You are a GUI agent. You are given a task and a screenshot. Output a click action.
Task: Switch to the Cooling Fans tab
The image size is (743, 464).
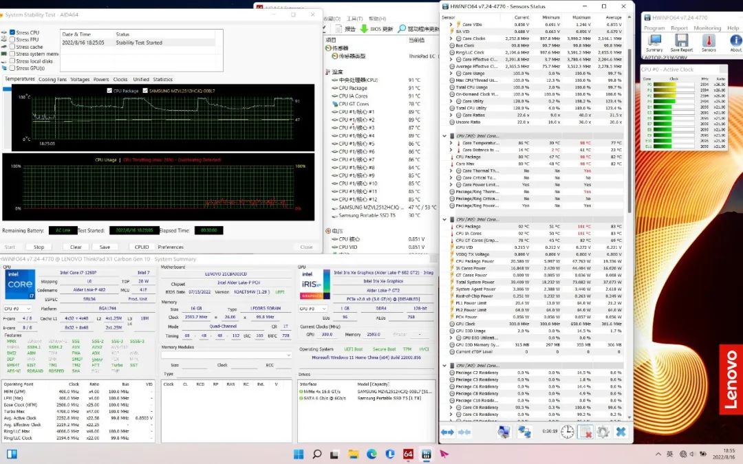click(x=52, y=79)
